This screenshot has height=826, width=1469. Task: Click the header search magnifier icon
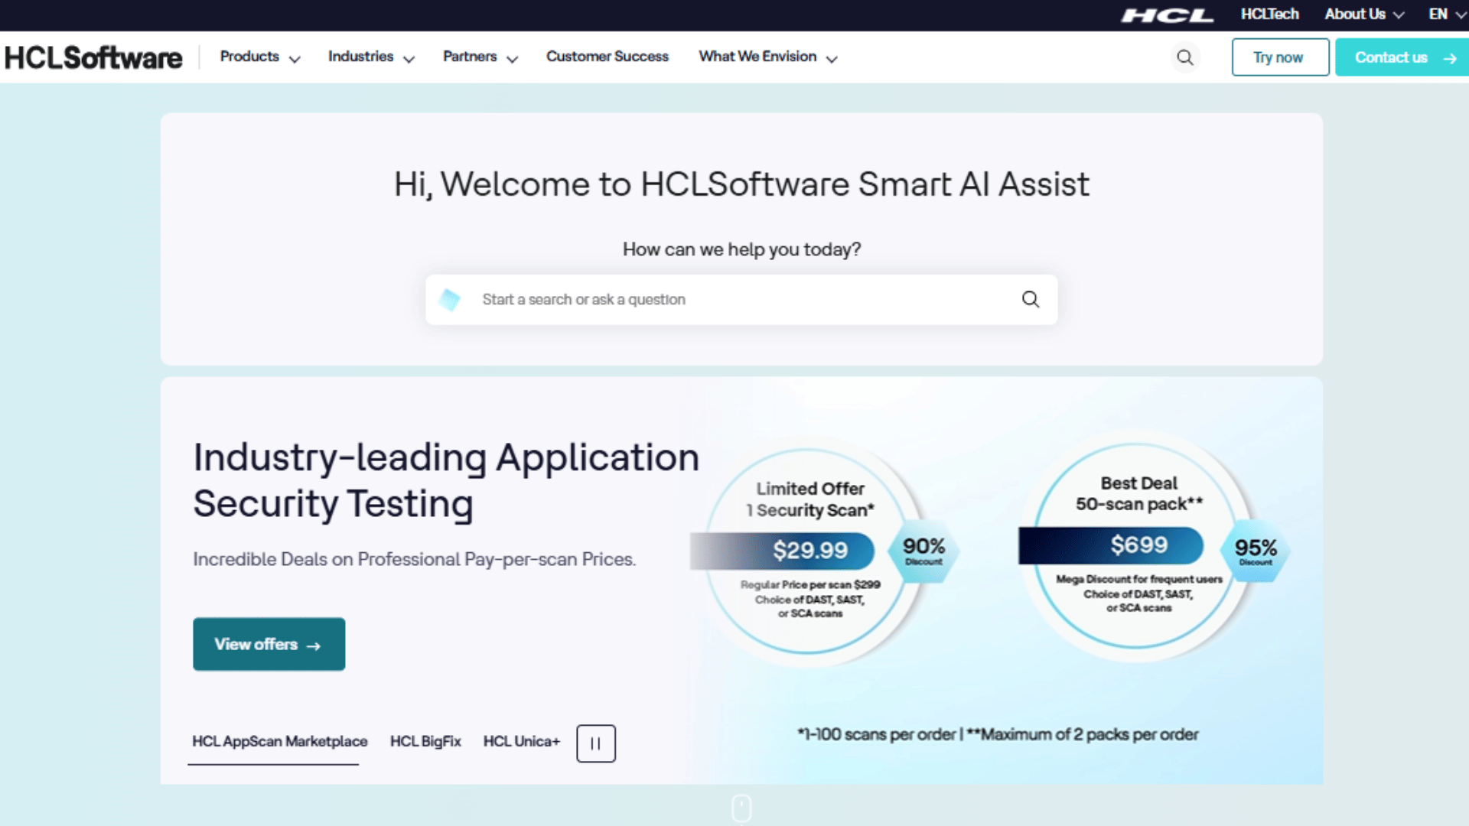click(x=1184, y=57)
